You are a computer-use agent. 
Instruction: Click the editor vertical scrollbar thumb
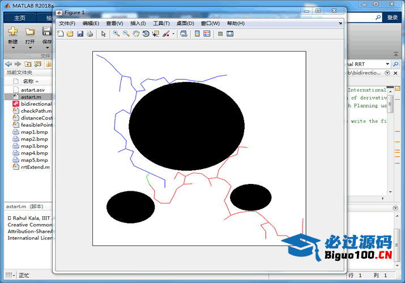pos(390,104)
